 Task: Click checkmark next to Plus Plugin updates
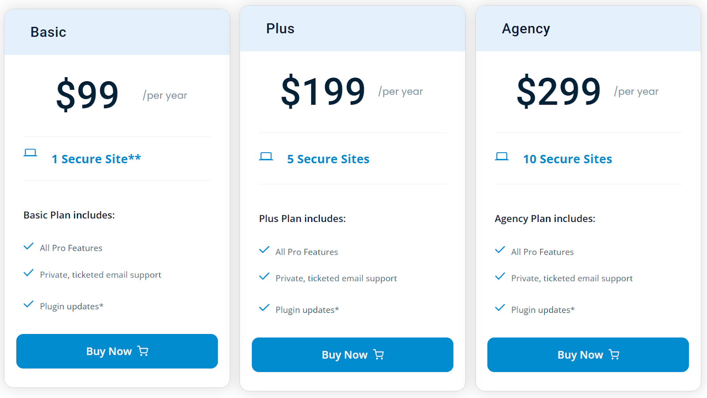[x=264, y=308]
